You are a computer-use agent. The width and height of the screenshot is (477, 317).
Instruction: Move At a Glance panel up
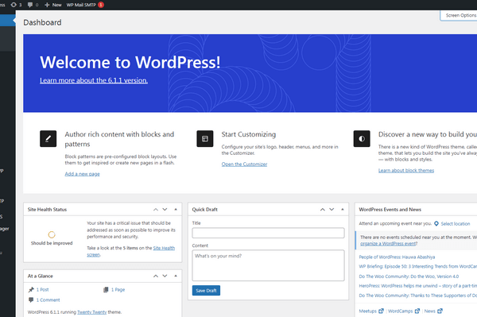[156, 276]
